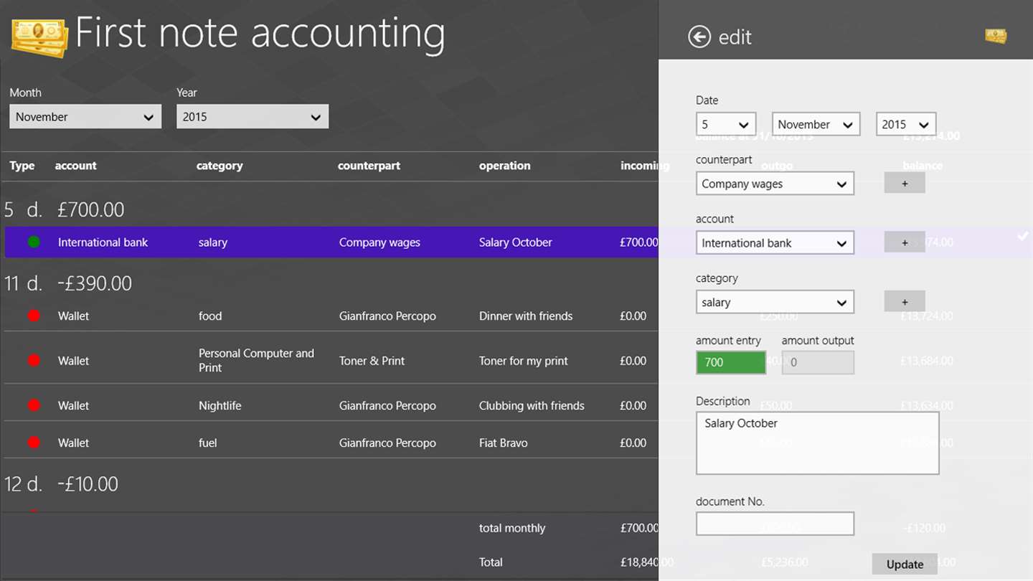Select Personal Computer and Print category cell

256,361
